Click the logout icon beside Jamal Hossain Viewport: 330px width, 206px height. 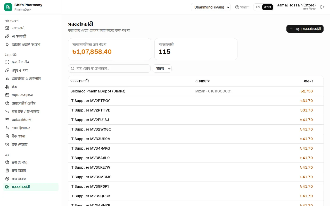[322, 7]
